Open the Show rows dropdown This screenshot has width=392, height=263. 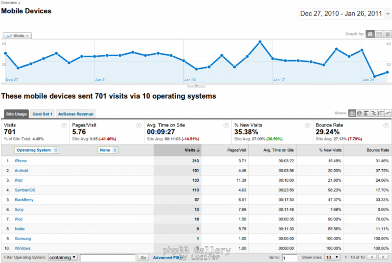(333, 257)
